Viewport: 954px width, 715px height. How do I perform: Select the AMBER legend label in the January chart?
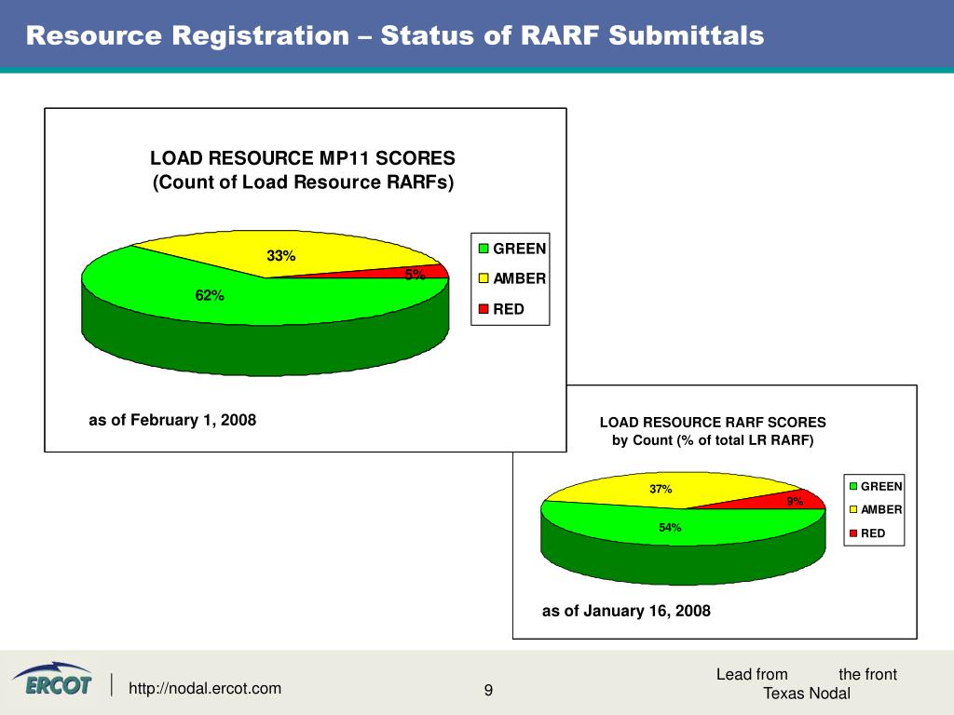[x=881, y=509]
